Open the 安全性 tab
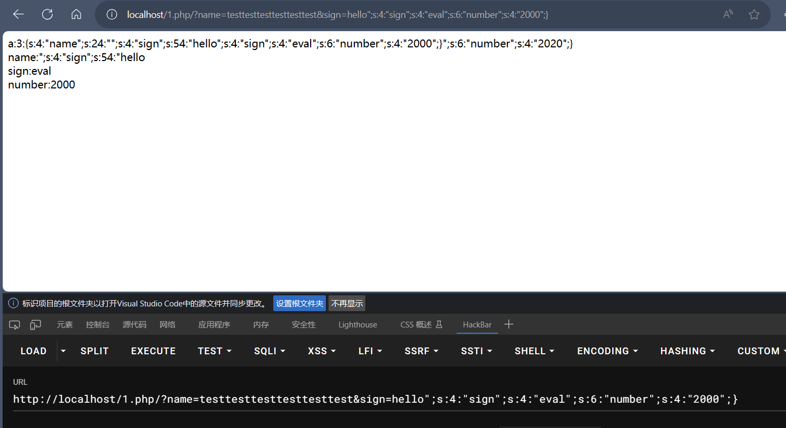 tap(304, 325)
